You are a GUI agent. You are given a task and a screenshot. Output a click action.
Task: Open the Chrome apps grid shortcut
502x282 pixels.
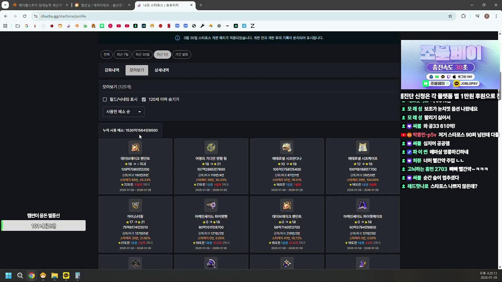coord(5,26)
